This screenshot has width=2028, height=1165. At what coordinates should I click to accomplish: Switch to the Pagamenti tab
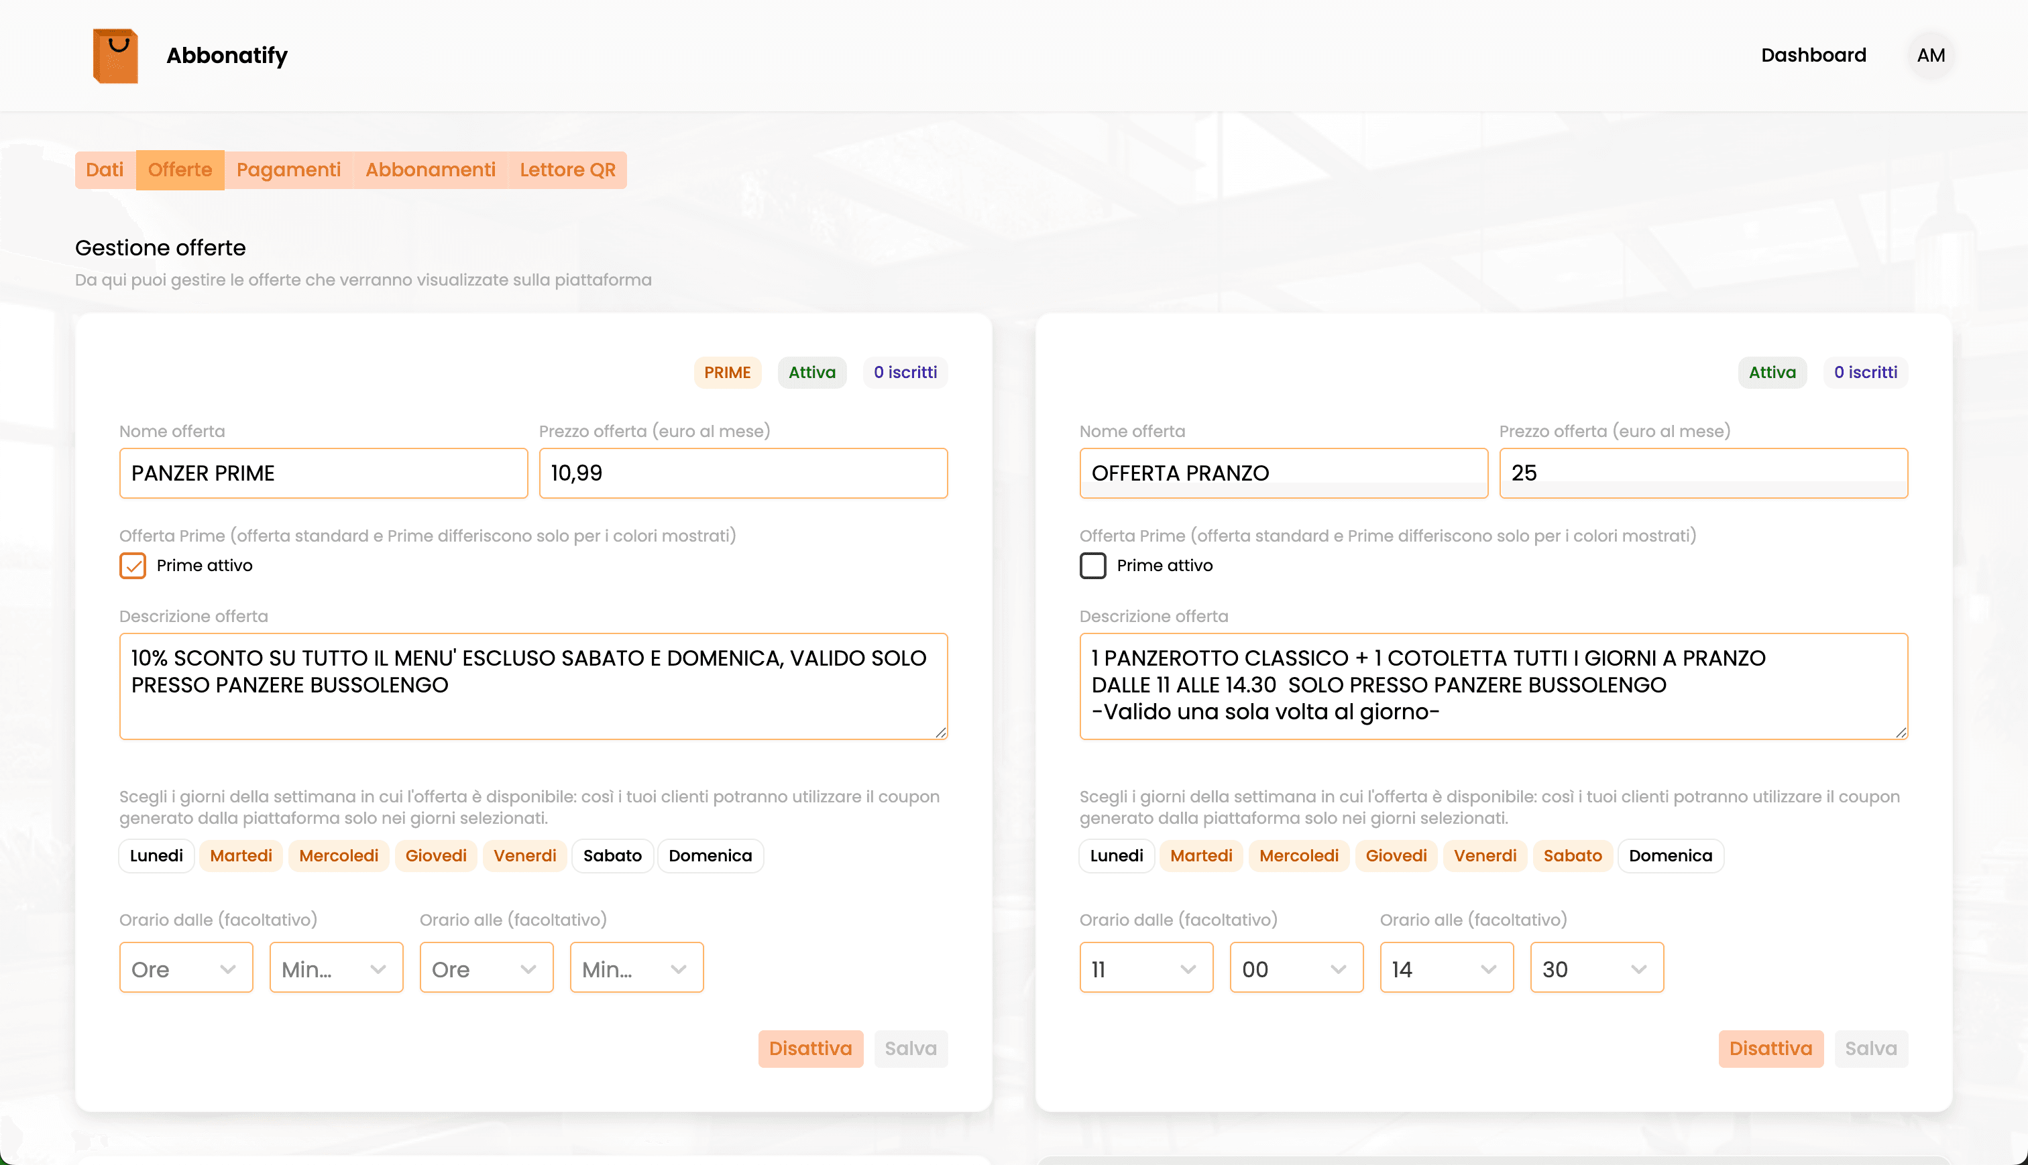coord(288,170)
